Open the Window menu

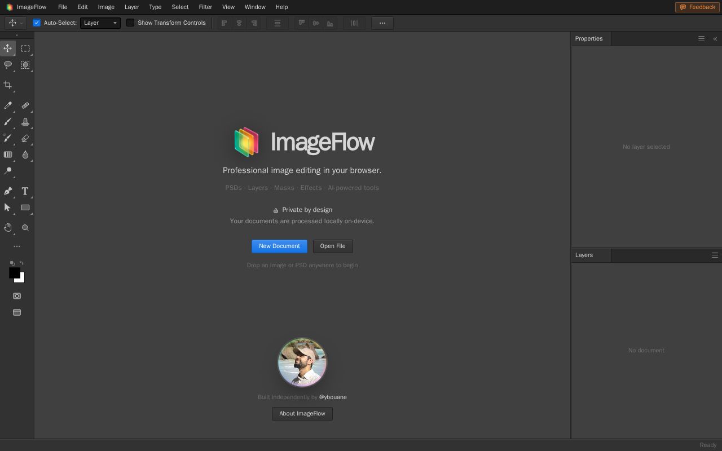[255, 7]
